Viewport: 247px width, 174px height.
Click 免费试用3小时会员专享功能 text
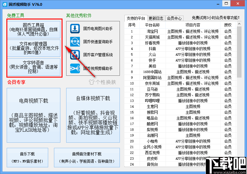point(216,18)
